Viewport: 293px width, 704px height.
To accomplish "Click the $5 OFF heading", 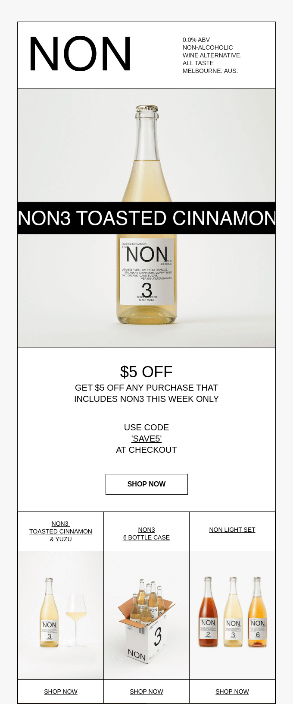I will (x=146, y=372).
